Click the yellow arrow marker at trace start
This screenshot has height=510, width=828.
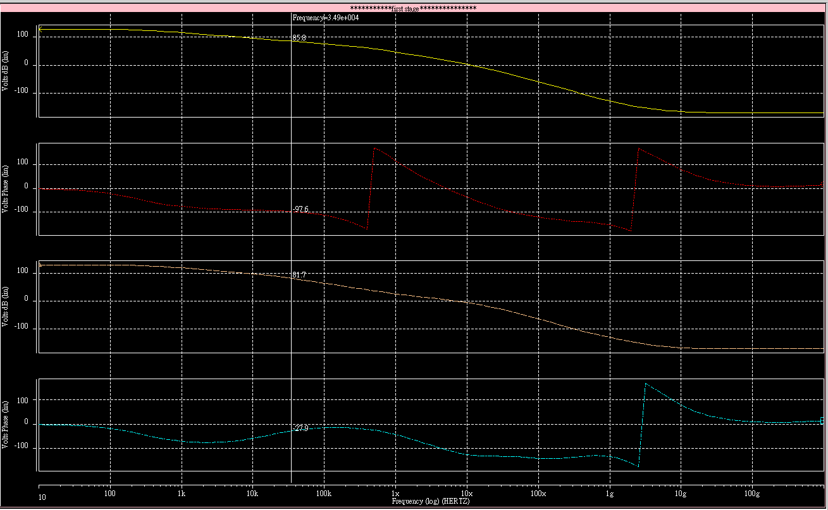click(40, 29)
